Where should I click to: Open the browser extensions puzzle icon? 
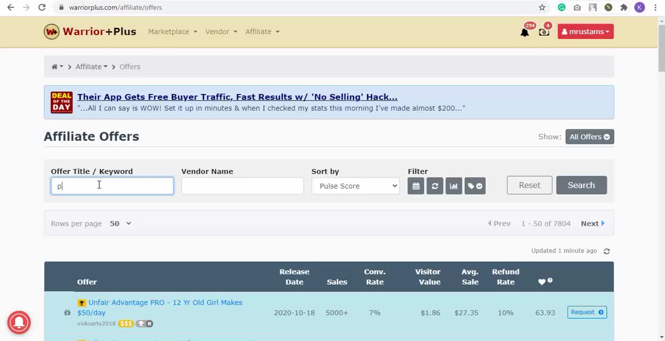(624, 7)
